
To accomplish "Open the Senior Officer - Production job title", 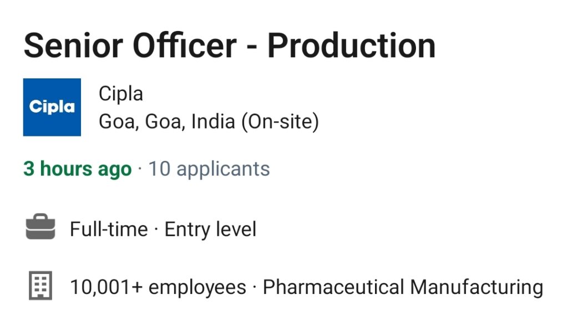I will (230, 45).
